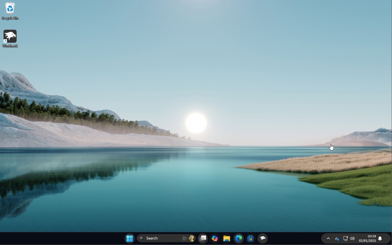The height and width of the screenshot is (245, 392).
Task: Open the Start menu
Action: click(129, 238)
